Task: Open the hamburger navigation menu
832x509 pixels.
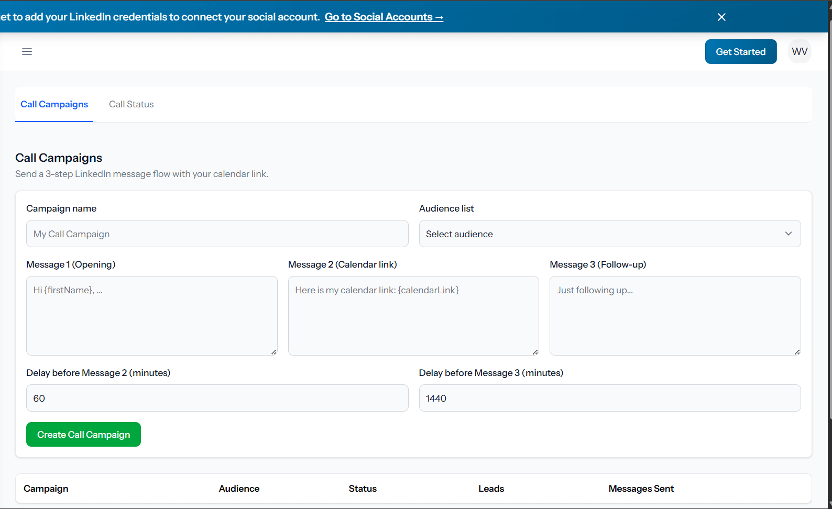Action: click(x=27, y=51)
